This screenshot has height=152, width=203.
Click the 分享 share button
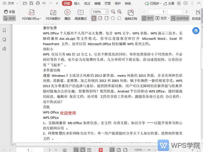169,4
